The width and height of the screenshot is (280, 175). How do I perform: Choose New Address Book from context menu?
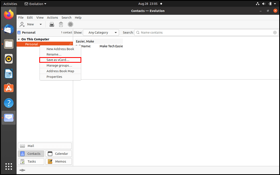pos(60,49)
